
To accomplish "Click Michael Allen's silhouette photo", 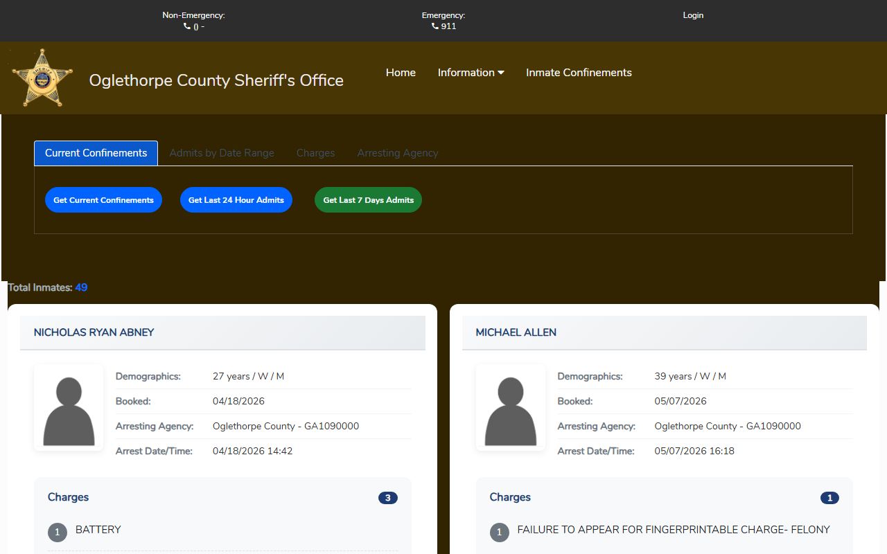I will [x=511, y=407].
